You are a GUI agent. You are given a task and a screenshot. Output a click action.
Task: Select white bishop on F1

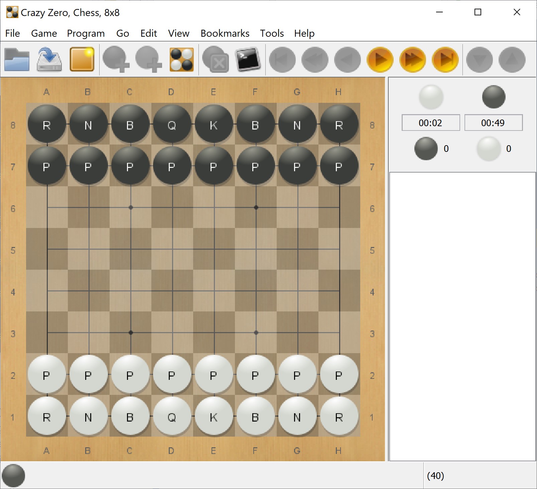click(256, 416)
